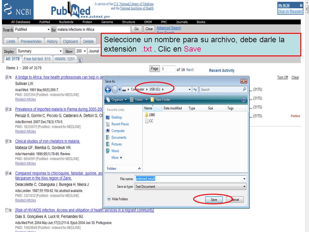Expand the Views dropdown arrow
The image size is (309, 232).
(x=146, y=100)
